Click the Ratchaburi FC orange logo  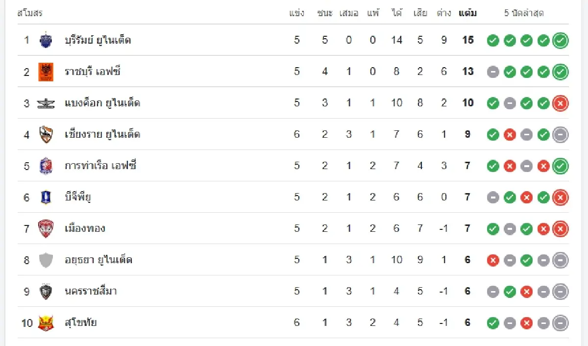point(46,72)
